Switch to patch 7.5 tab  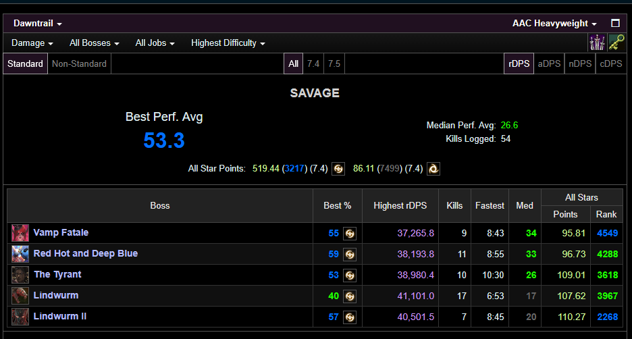click(x=334, y=63)
